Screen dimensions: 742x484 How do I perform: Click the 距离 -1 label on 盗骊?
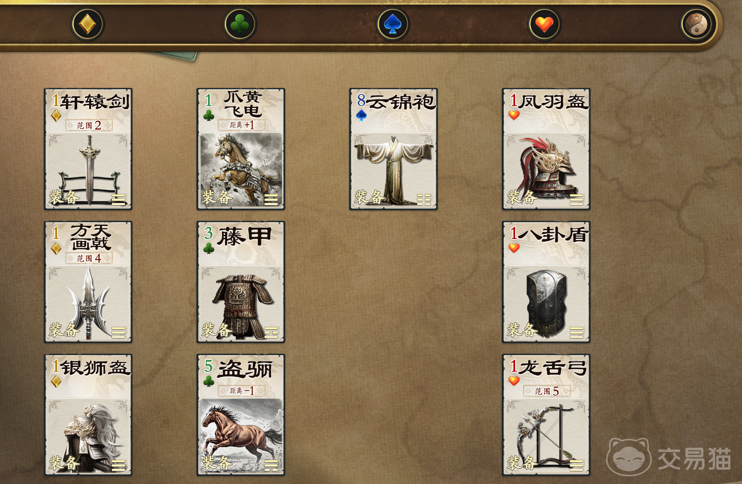[242, 391]
